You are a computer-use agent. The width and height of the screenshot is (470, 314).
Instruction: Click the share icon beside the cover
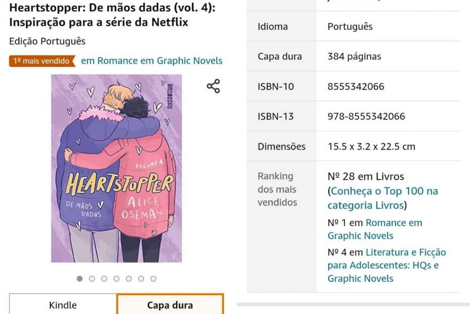click(x=213, y=86)
